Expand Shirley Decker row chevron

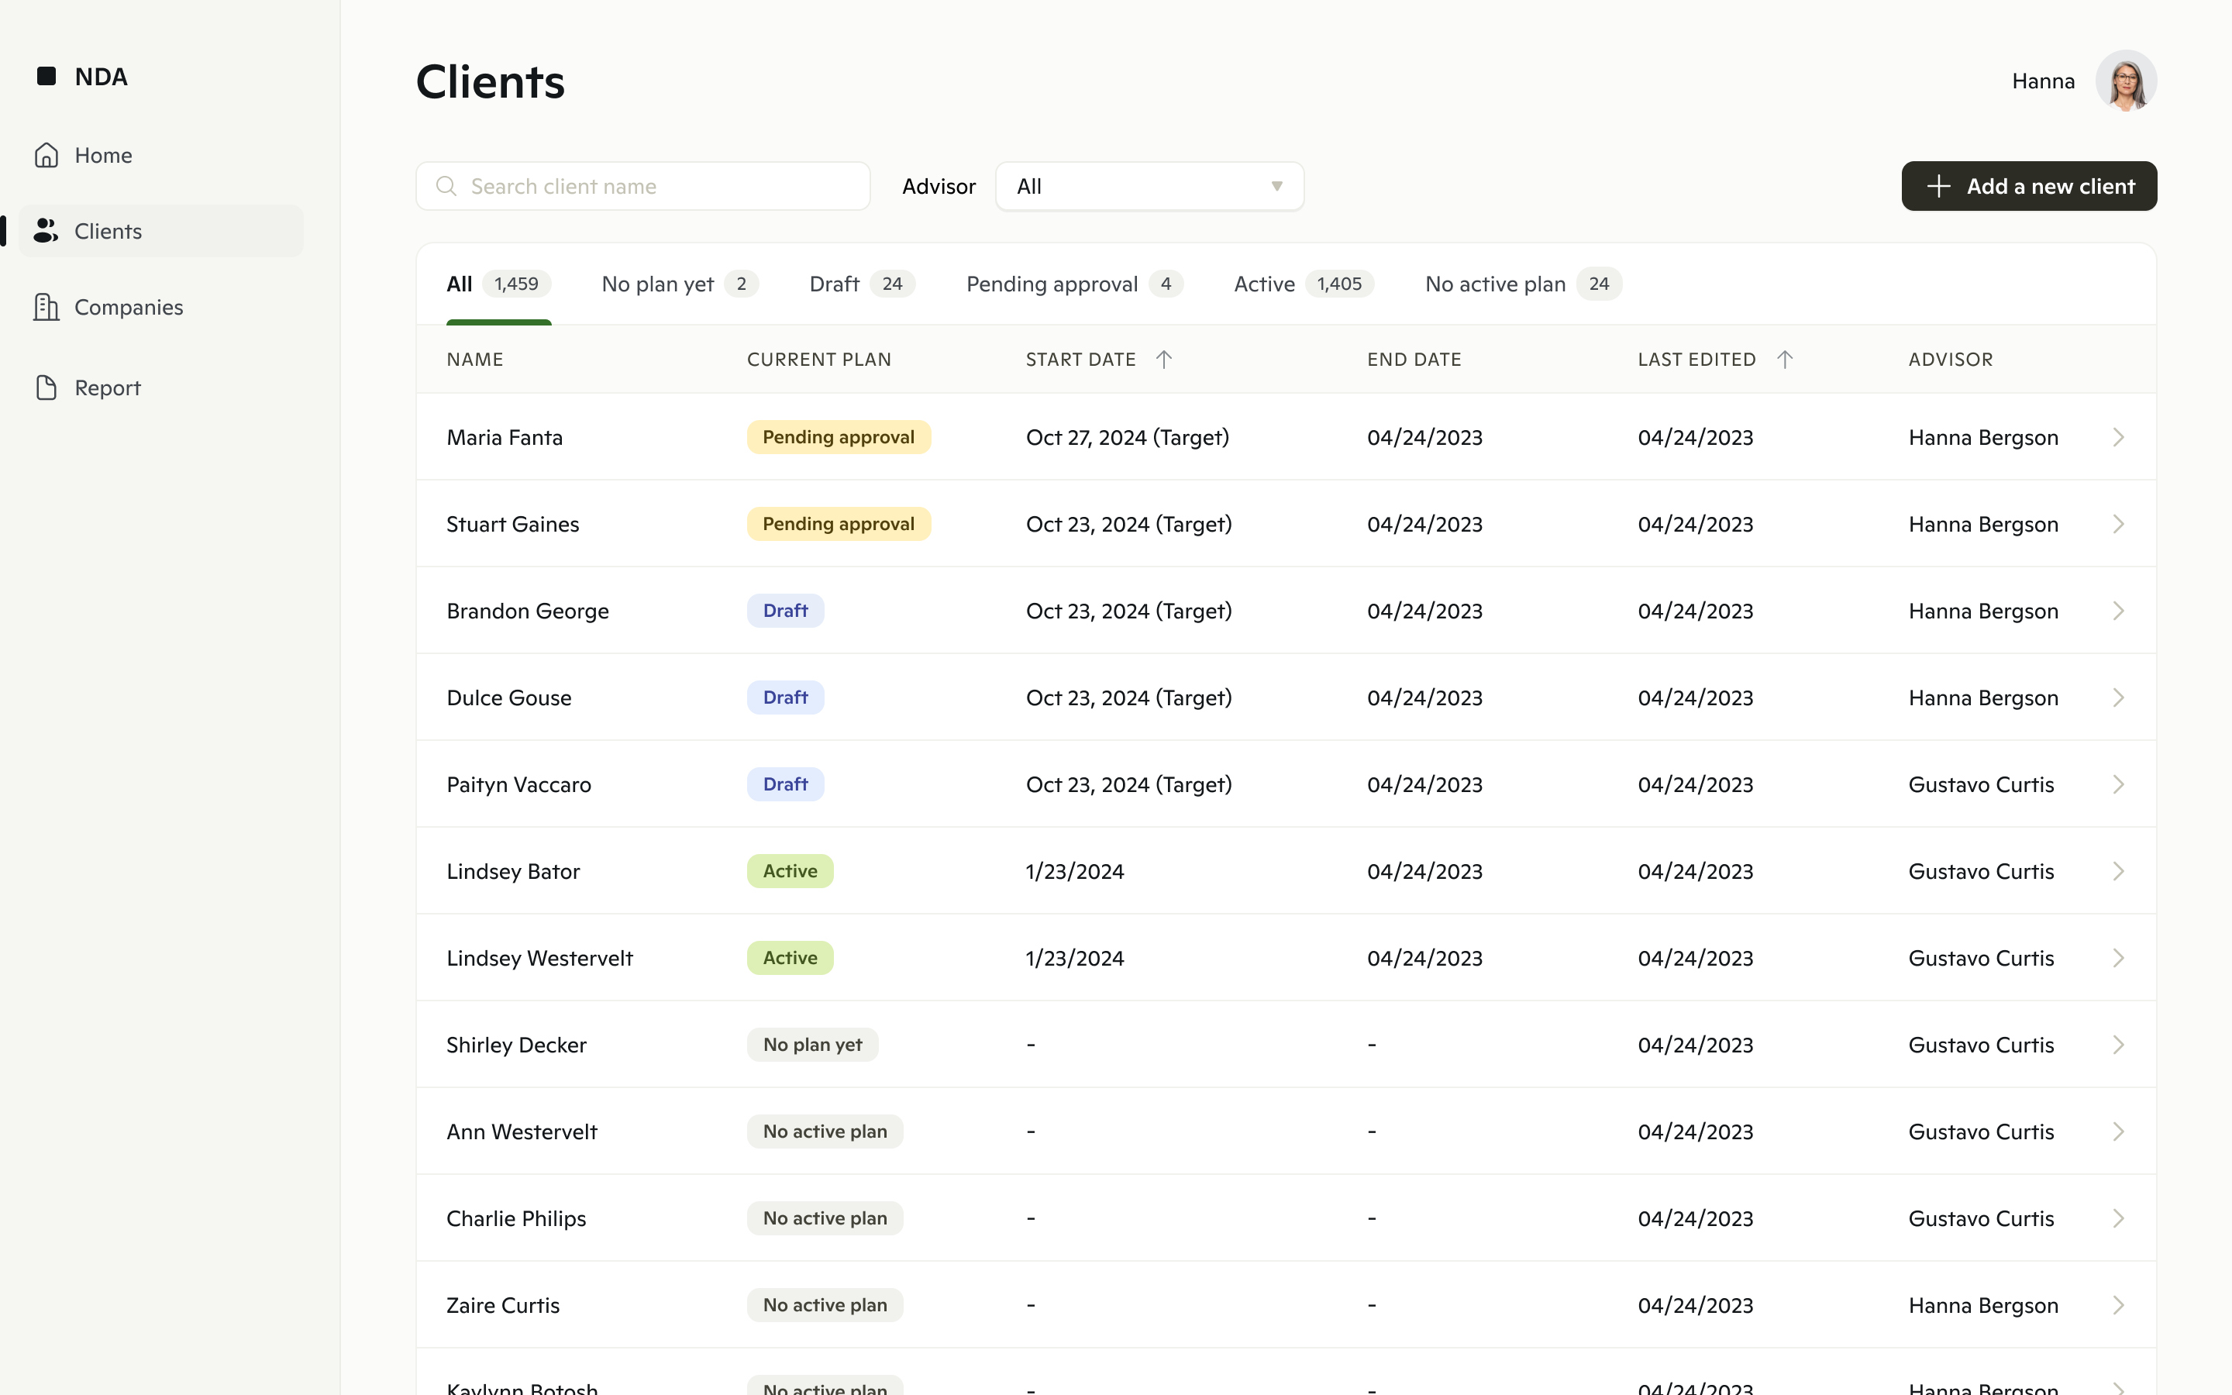[x=2117, y=1045]
